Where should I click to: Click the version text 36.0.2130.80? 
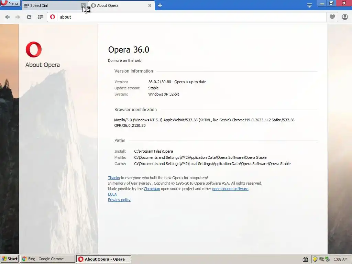(x=159, y=82)
